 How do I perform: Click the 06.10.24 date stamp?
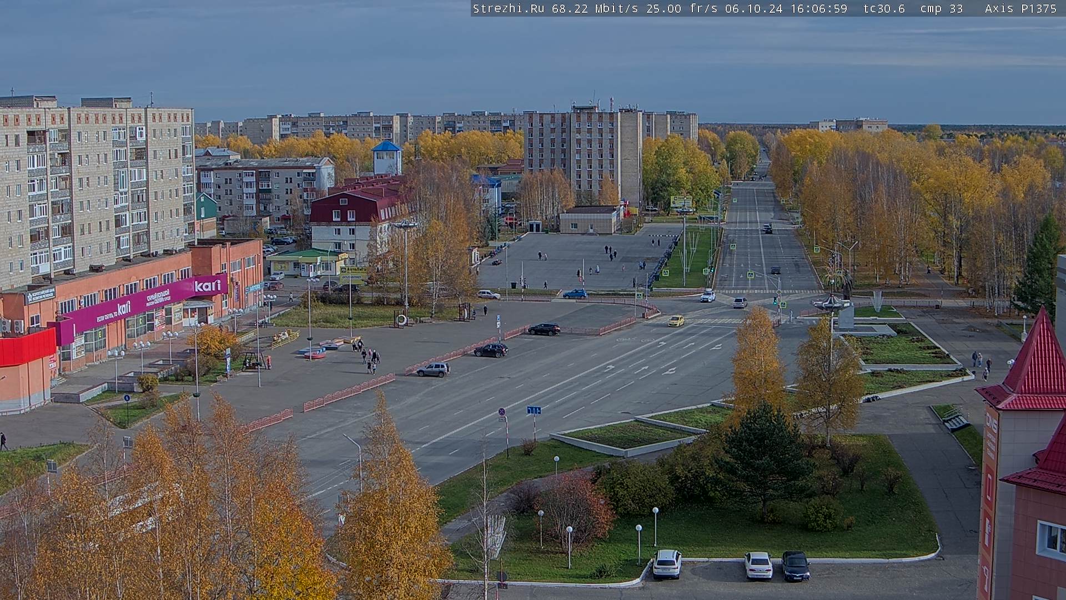[x=753, y=8]
